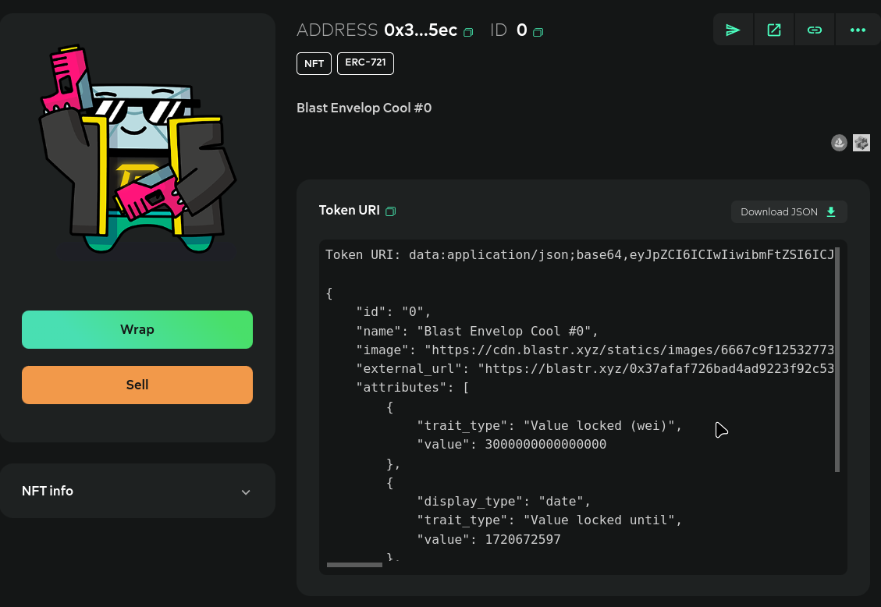The width and height of the screenshot is (881, 607).
Task: Click the Token URI base64 data line
Action: [580, 255]
